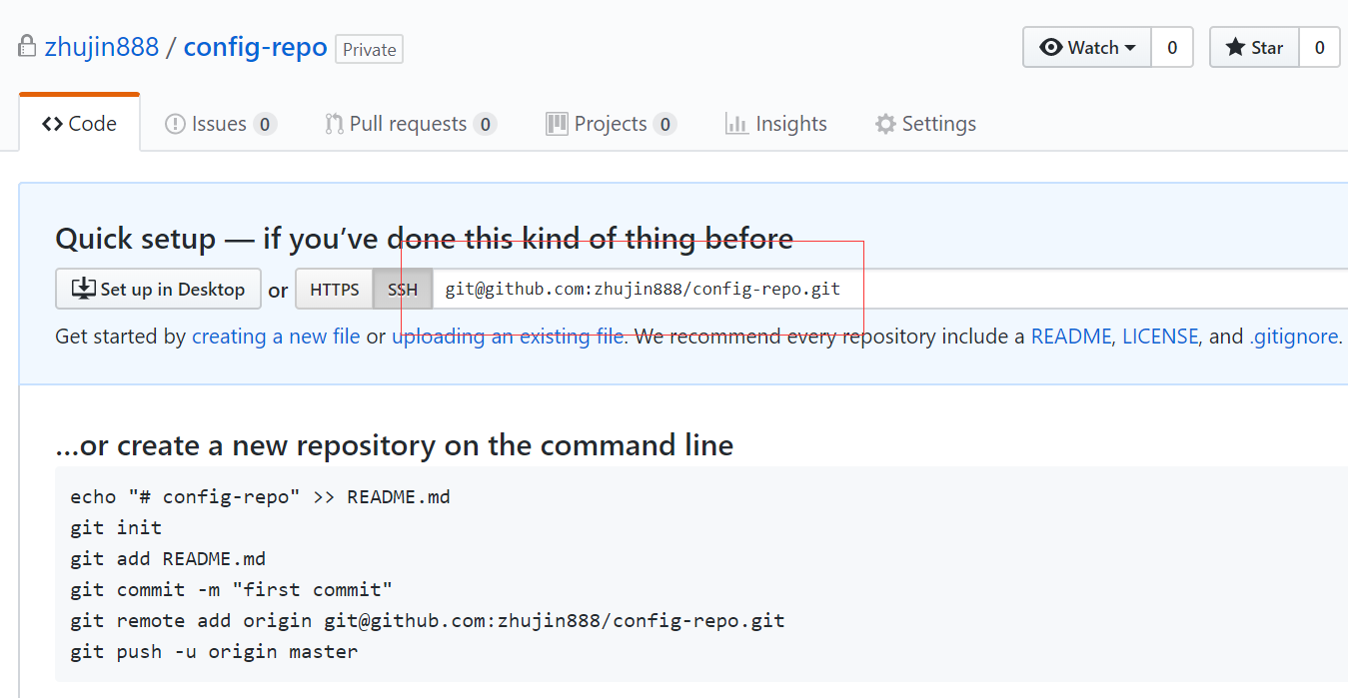Image resolution: width=1348 pixels, height=698 pixels.
Task: Open the zhujin888 profile link
Action: (x=102, y=47)
